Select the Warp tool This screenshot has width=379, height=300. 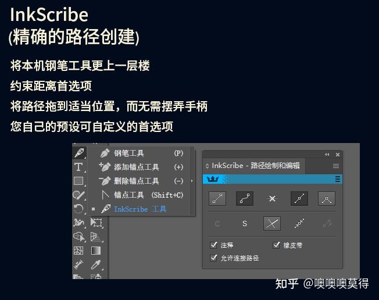79,223
